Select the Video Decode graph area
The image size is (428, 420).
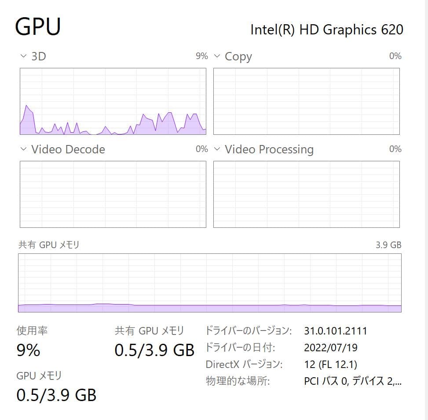coord(113,194)
